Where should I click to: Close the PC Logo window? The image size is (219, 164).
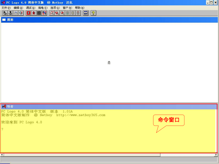tap(215, 3)
